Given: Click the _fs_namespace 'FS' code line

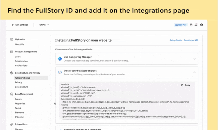Looking at the screenshot, I should 76,96.
